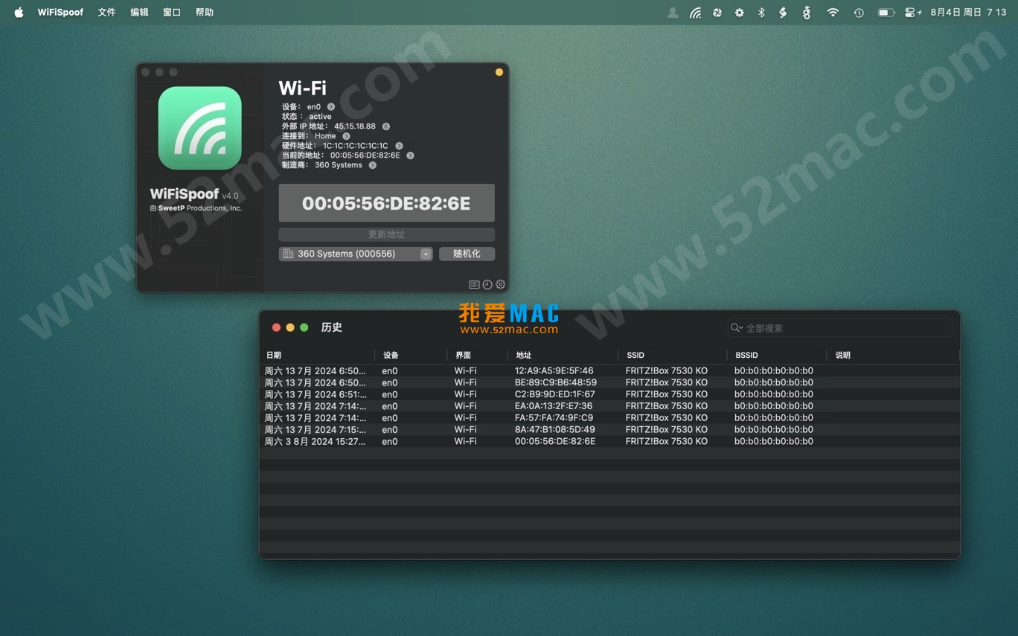1018x636 pixels.
Task: Open Bluetooth in the menu bar
Action: pos(761,13)
